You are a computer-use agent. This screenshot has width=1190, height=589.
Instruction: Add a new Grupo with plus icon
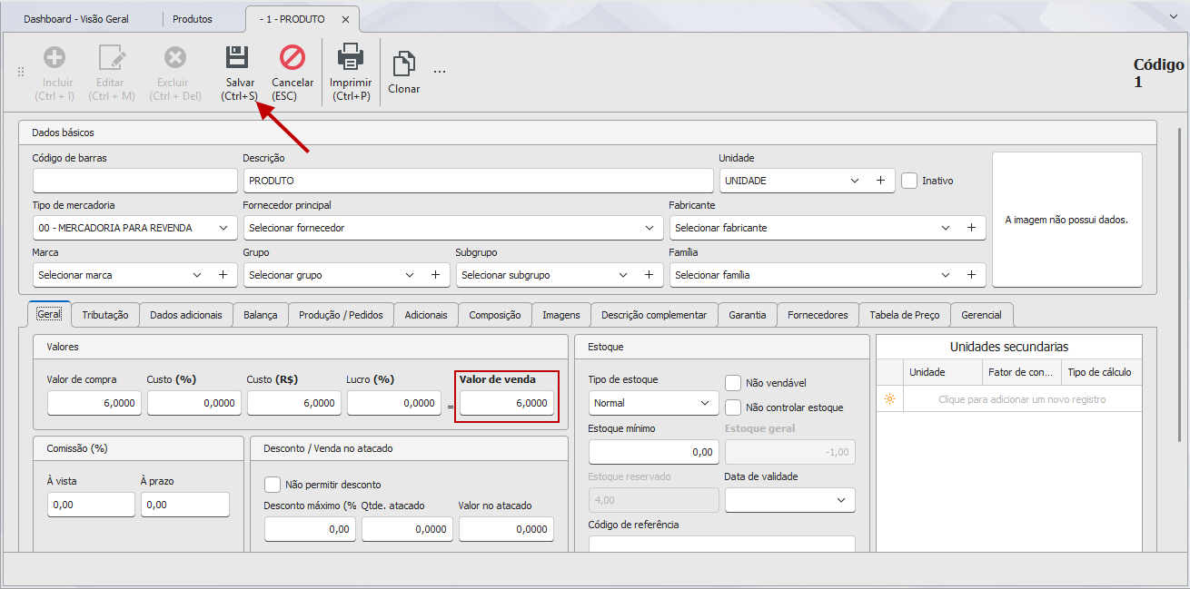(435, 275)
